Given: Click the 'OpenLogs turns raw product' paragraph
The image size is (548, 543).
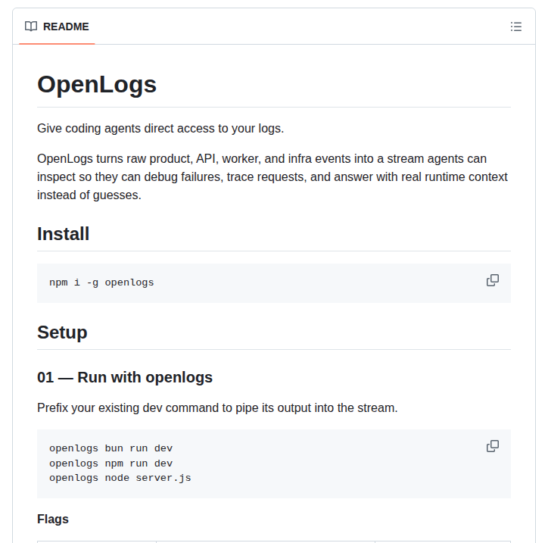Looking at the screenshot, I should coord(272,177).
